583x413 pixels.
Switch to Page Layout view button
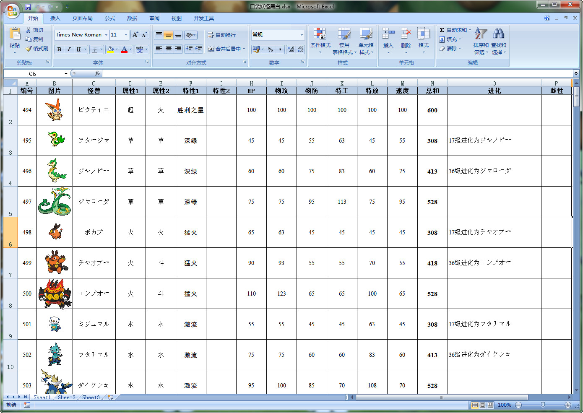point(482,405)
